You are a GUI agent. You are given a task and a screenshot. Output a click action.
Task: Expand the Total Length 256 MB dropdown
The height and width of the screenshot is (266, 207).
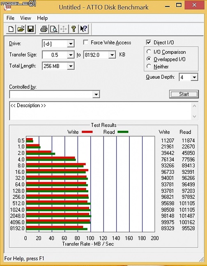[x=71, y=66]
